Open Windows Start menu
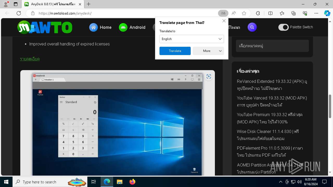This screenshot has width=333, height=187. (6, 182)
